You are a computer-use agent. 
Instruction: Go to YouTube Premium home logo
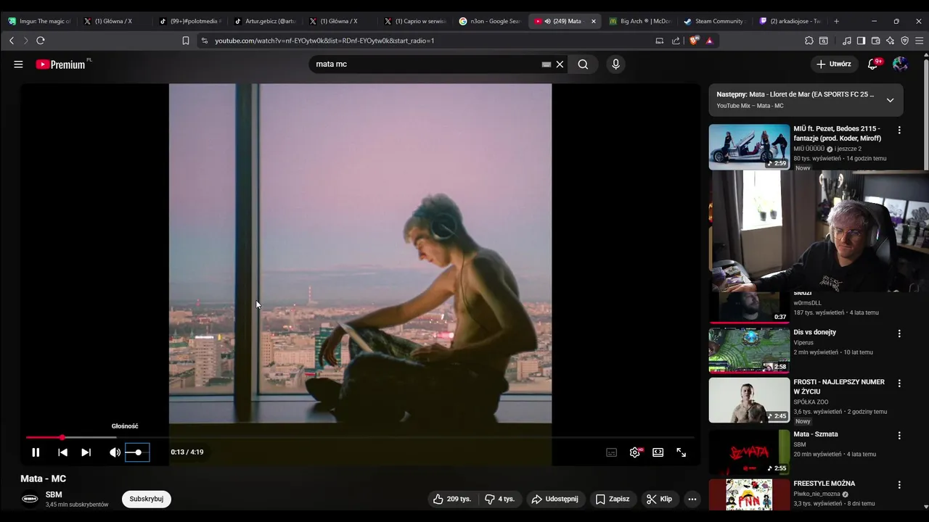61,65
